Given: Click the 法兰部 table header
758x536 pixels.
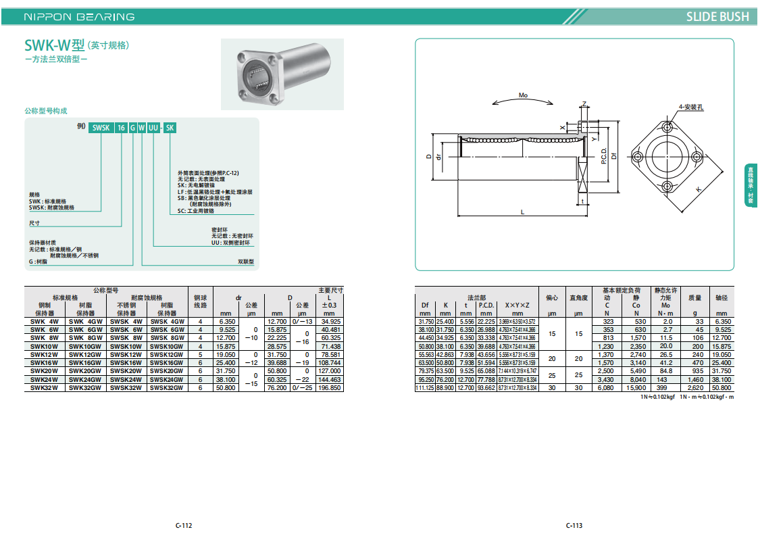Looking at the screenshot, I should [x=477, y=297].
